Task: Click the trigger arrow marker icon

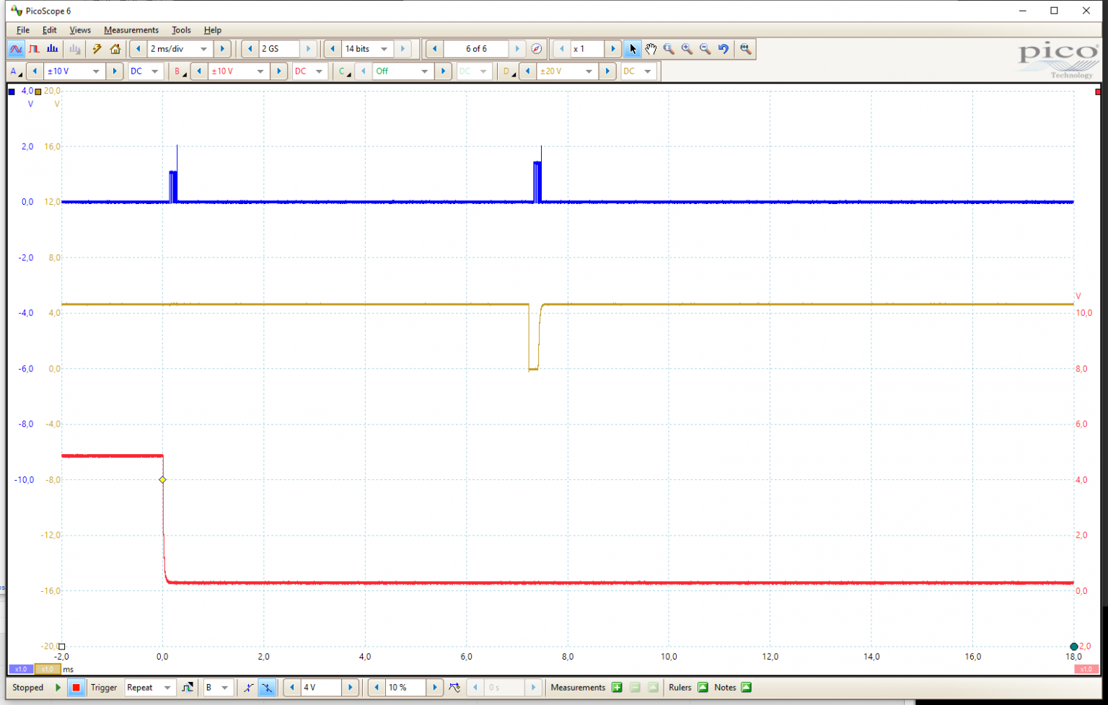Action: pyautogui.click(x=454, y=687)
